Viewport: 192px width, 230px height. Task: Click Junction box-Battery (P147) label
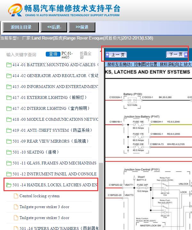tap(141, 117)
